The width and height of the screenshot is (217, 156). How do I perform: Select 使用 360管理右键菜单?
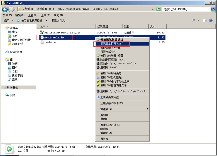pyautogui.click(x=123, y=85)
